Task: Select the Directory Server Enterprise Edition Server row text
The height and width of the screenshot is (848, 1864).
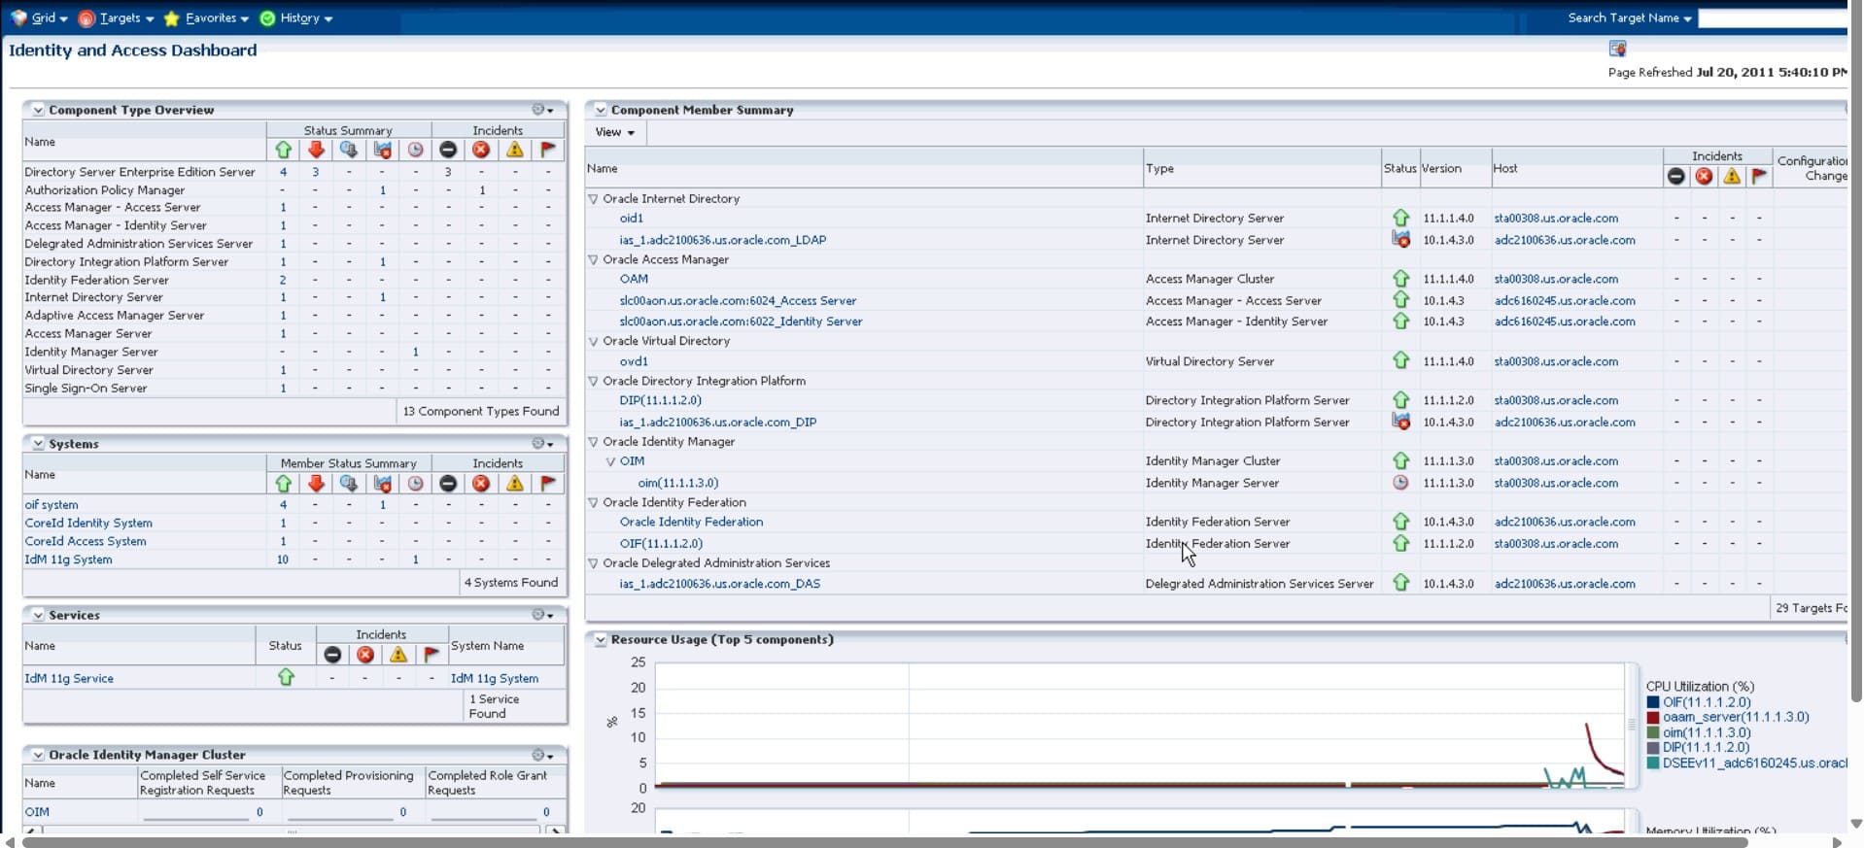Action: [140, 172]
